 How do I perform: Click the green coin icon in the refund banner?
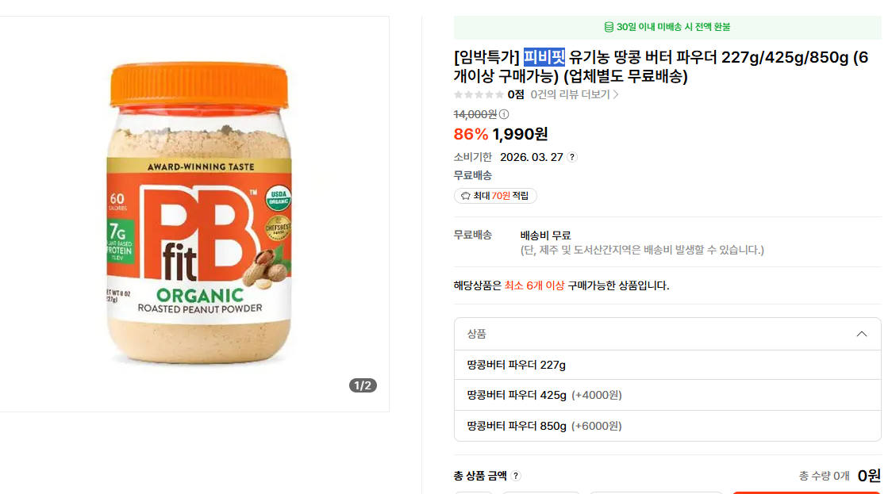tap(609, 27)
